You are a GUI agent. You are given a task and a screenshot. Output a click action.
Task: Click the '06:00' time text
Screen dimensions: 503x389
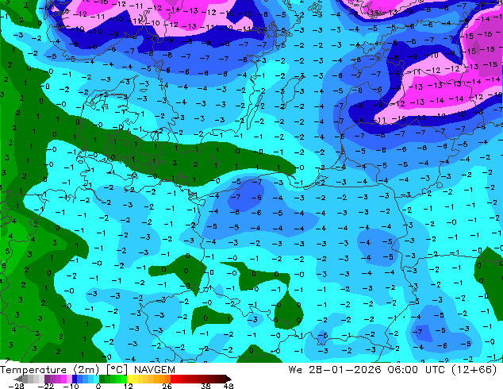pyautogui.click(x=402, y=370)
